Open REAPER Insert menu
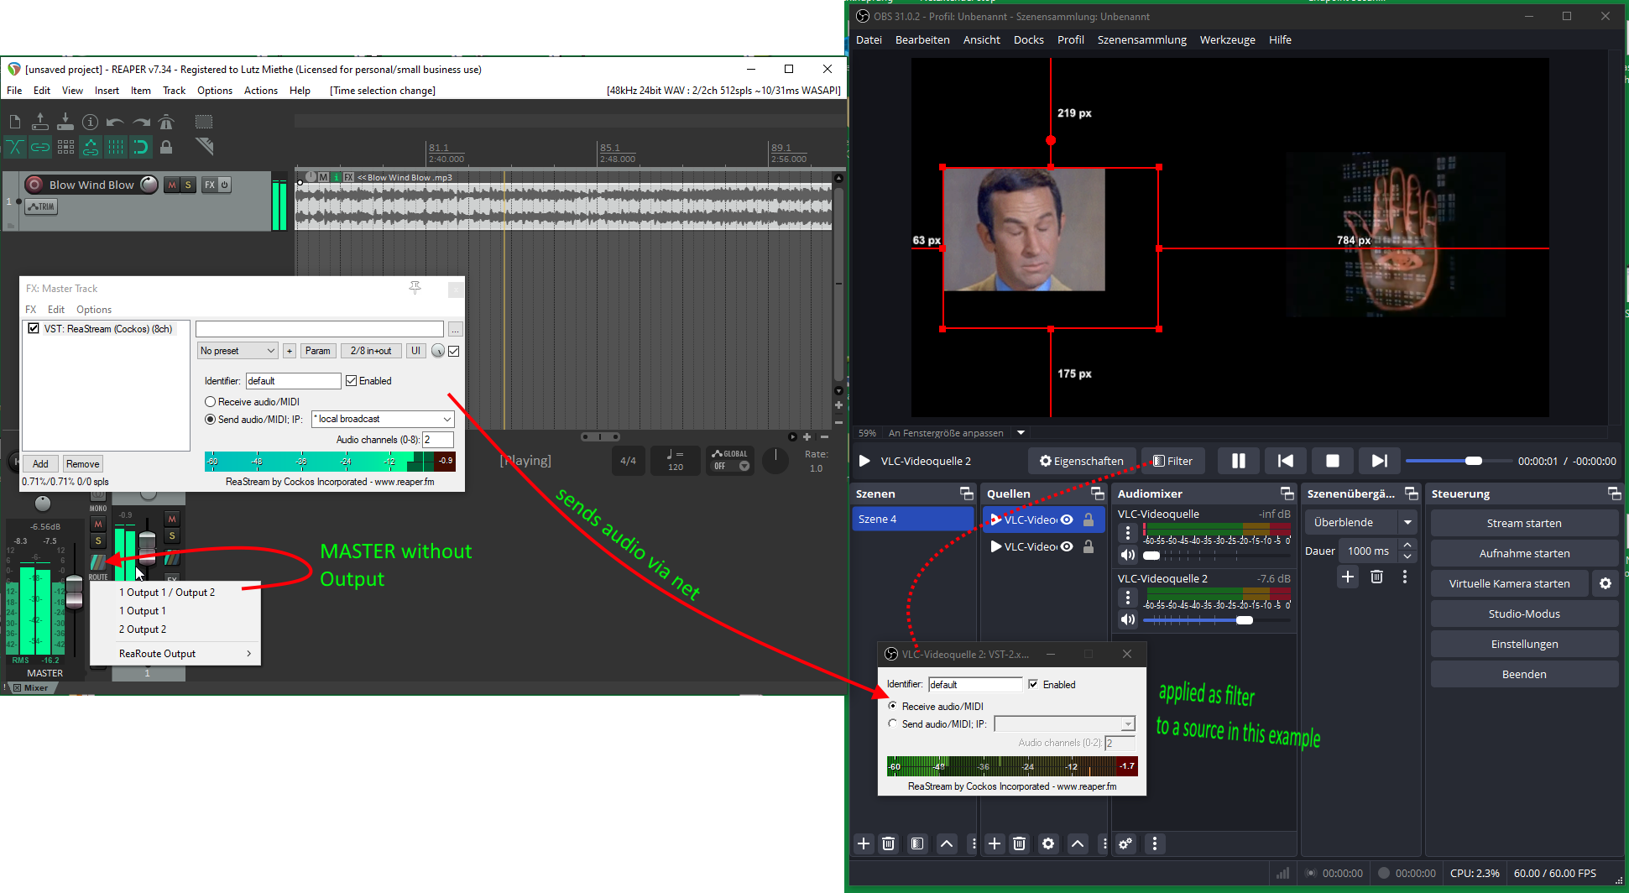The width and height of the screenshot is (1629, 893). (x=107, y=91)
